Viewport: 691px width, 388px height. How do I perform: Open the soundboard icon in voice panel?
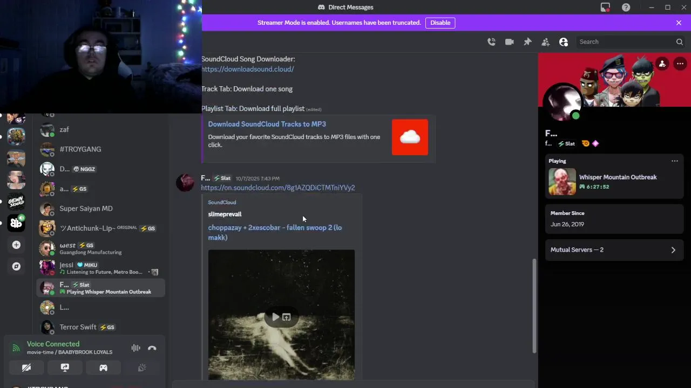(x=142, y=368)
